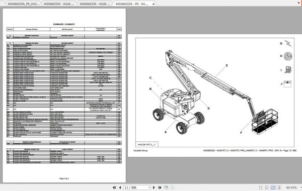This screenshot has width=302, height=191.
Task: Click the previous view icon
Action: (166, 187)
